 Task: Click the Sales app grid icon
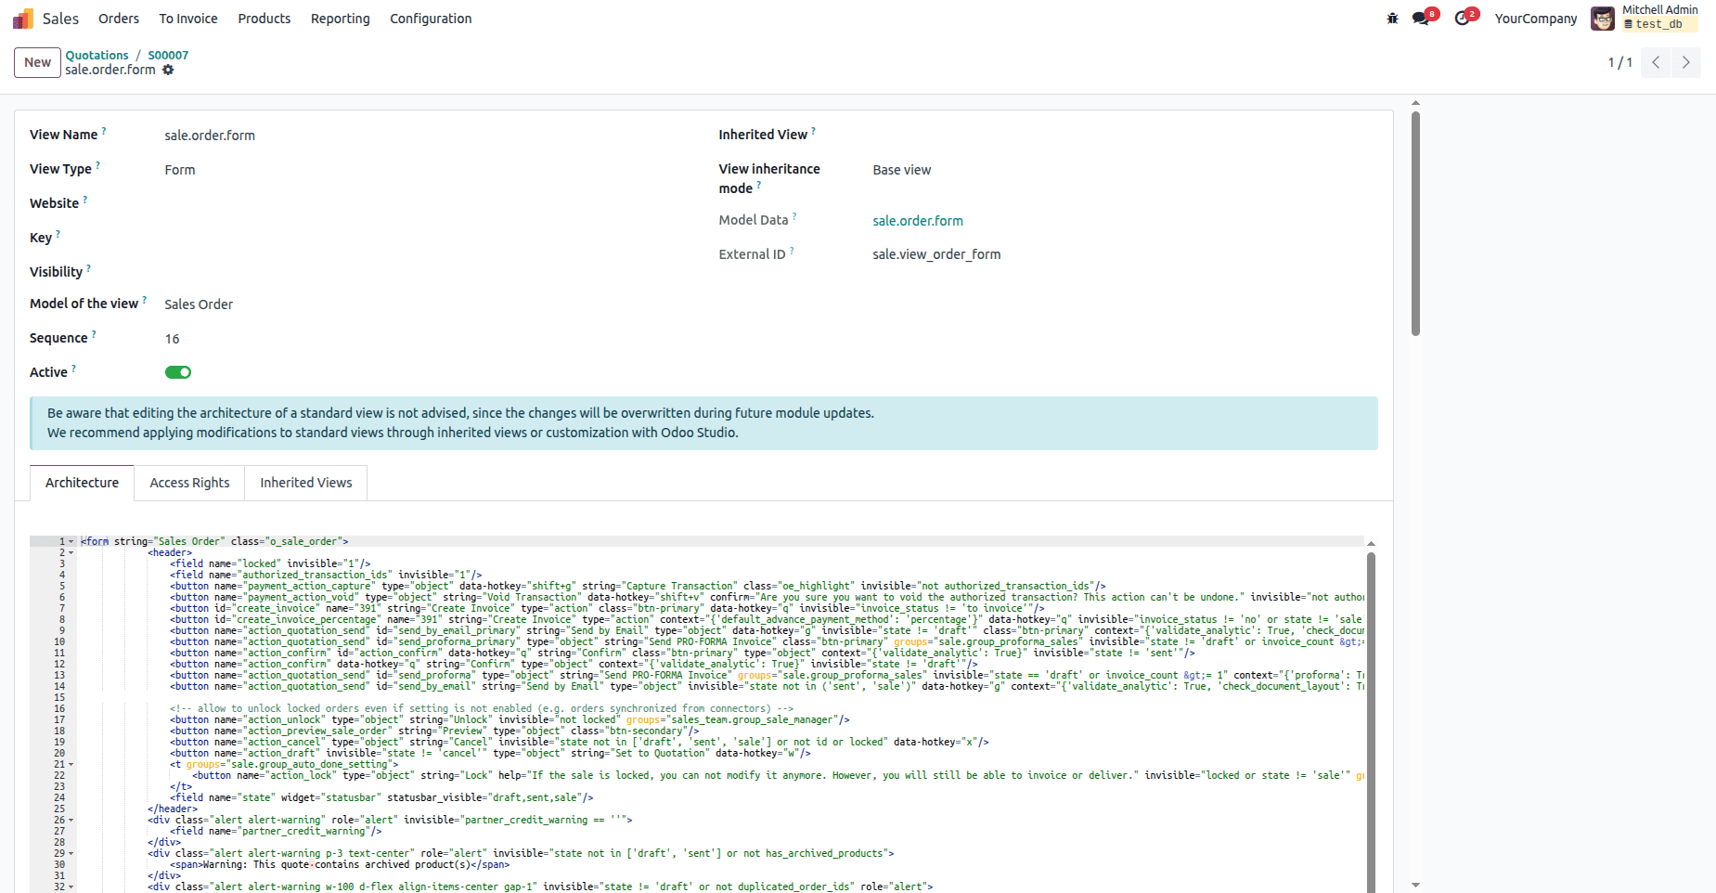[21, 18]
